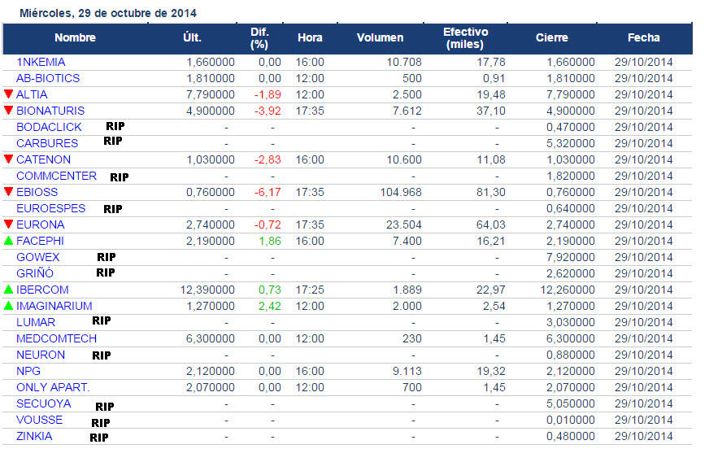Click the Efectivo (miles) column header
The width and height of the screenshot is (709, 462).
(x=465, y=37)
